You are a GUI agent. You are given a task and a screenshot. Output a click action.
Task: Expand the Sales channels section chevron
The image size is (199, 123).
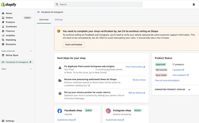[31, 51]
